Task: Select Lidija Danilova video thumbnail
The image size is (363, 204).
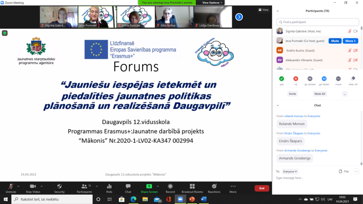Action: 213,17
